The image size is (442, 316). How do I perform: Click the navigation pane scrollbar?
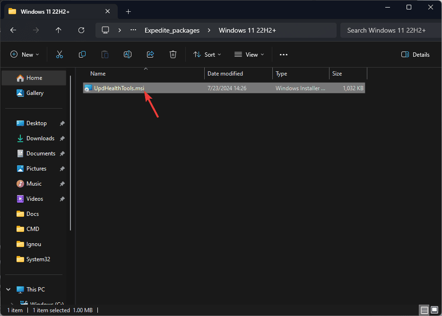pos(70,153)
